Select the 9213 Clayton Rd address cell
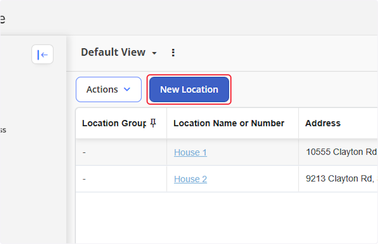 [338, 179]
